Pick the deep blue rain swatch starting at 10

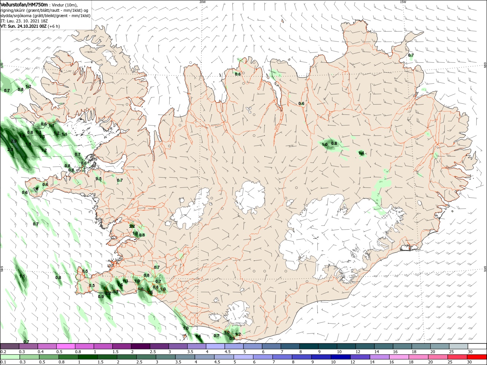pos(341,357)
